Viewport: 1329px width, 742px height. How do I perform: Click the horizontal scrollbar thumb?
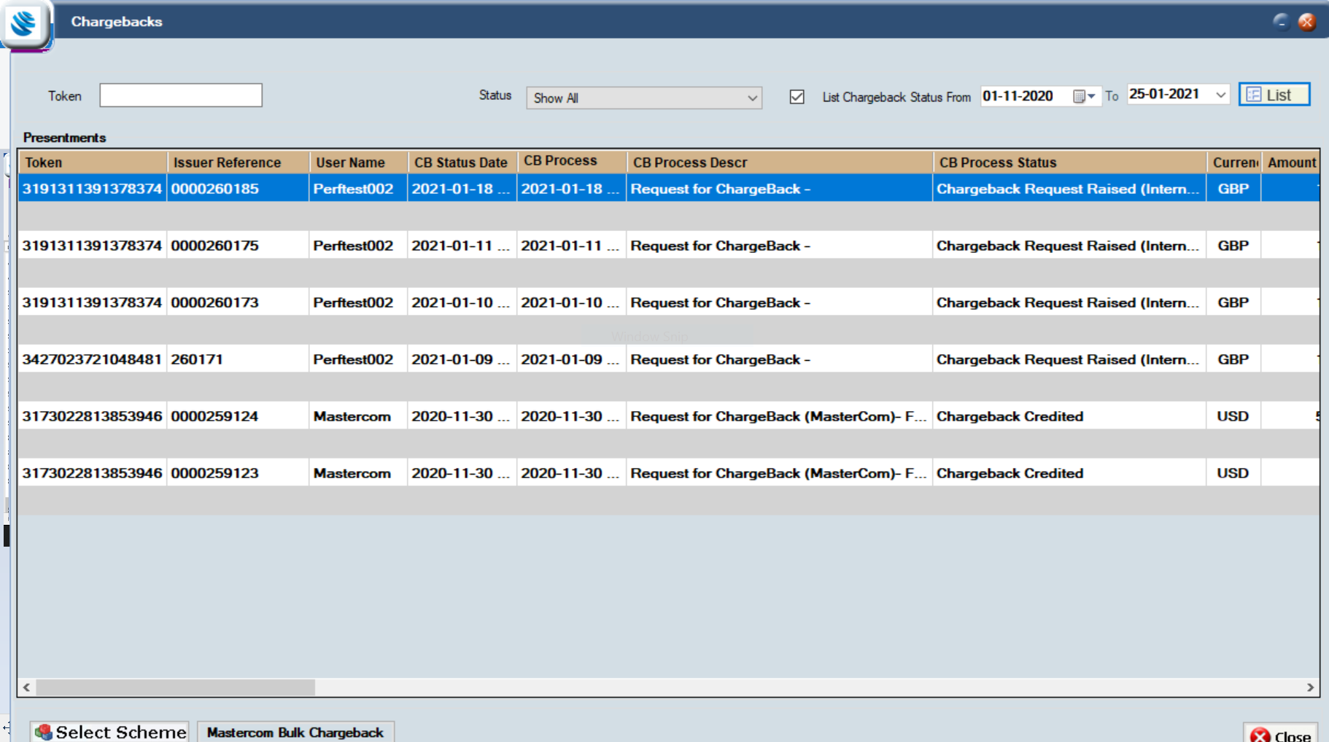tap(176, 687)
